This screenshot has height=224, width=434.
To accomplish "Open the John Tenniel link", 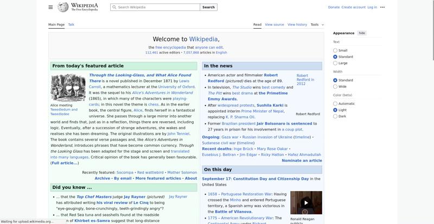I will (178, 134).
